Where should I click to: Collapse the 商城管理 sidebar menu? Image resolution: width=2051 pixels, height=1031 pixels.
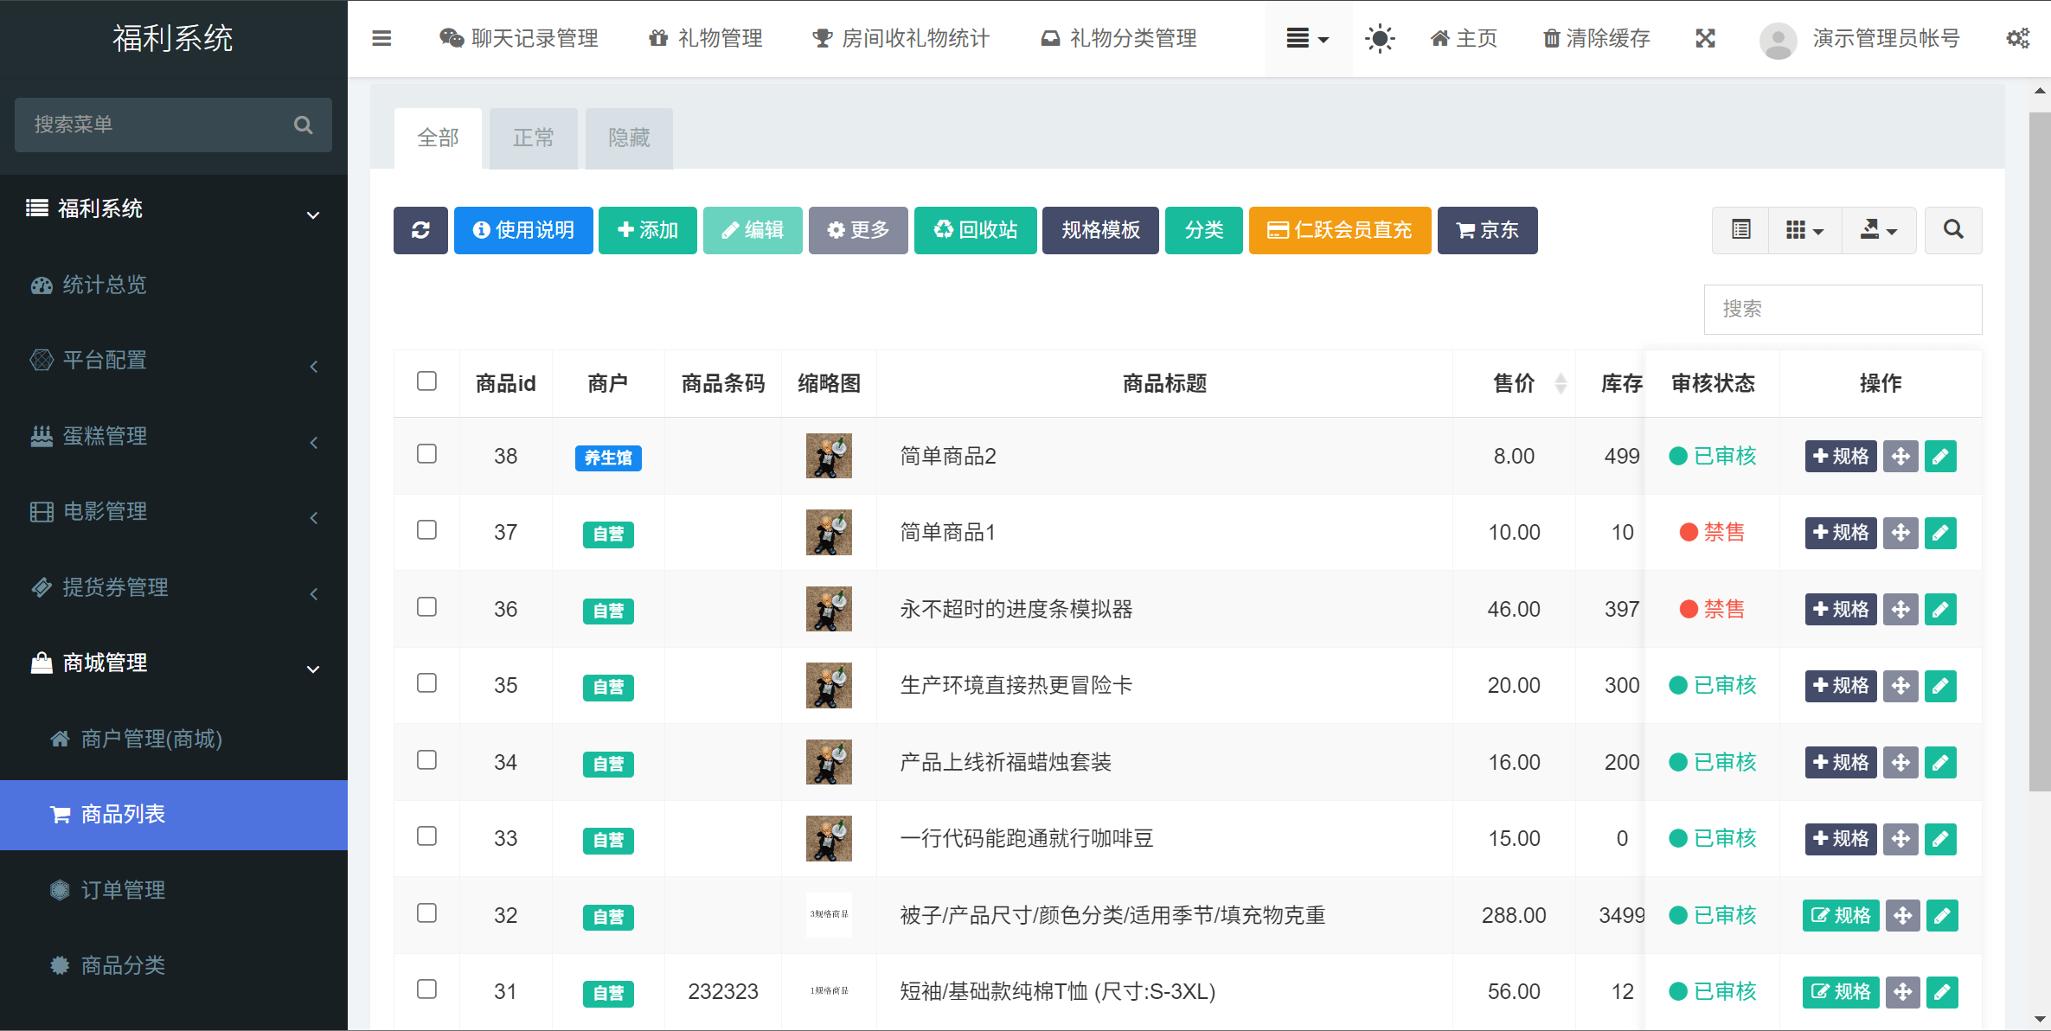174,663
